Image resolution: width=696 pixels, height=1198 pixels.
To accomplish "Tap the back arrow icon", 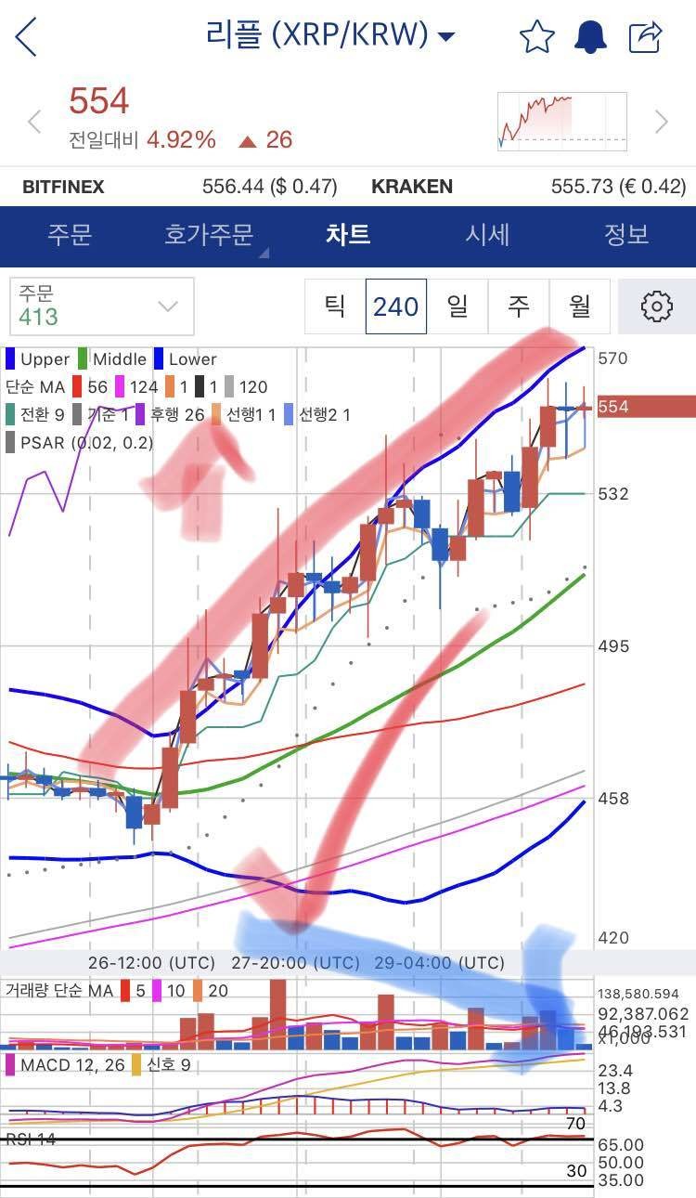I will click(26, 37).
